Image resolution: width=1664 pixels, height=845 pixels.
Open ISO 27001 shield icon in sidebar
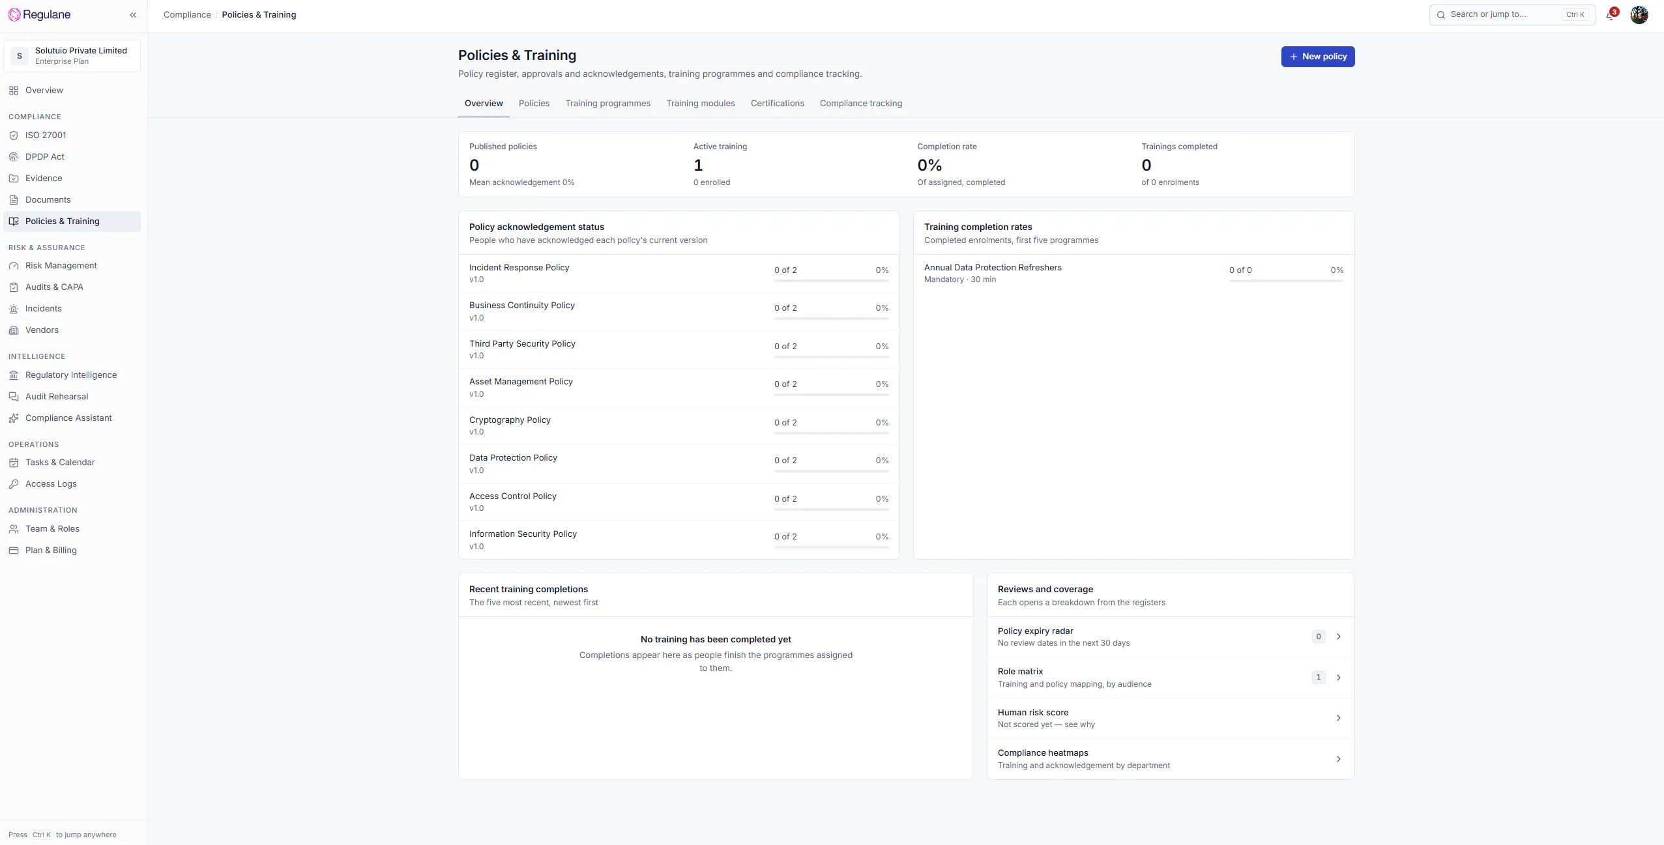(x=14, y=136)
